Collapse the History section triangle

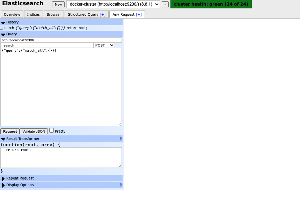[3, 23]
